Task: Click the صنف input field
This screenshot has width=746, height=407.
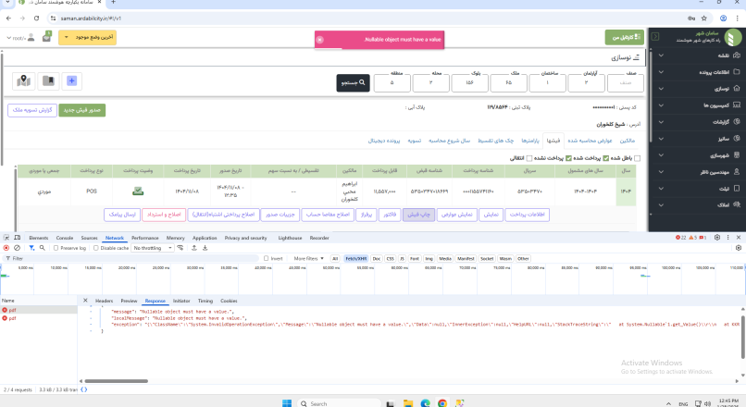Action: (626, 82)
